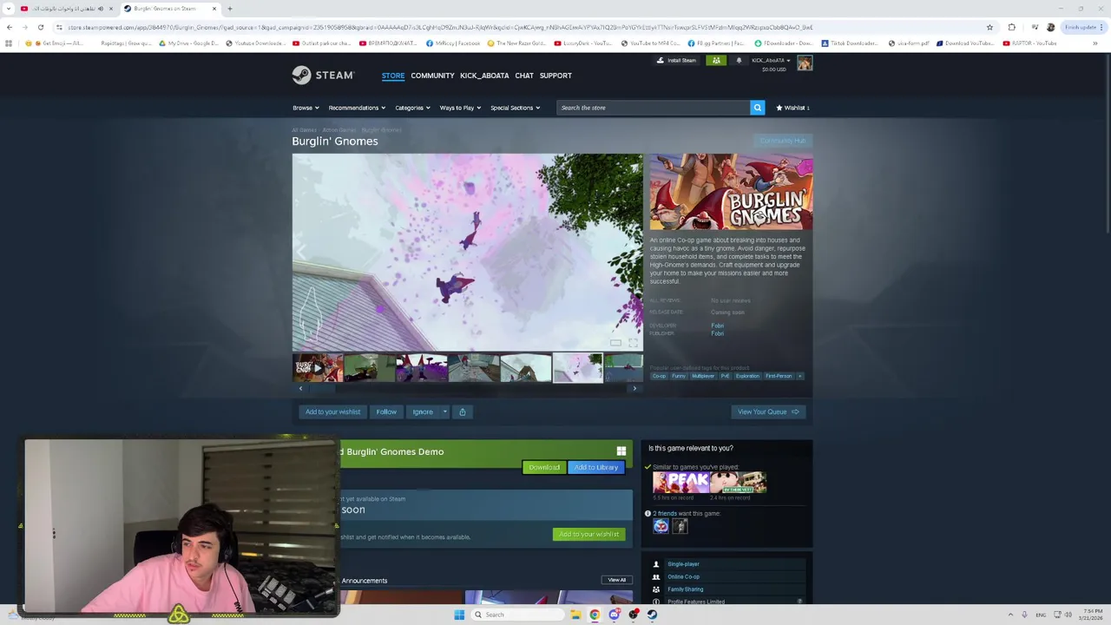Click the plus icon after First-Person tag
The width and height of the screenshot is (1111, 625).
pos(800,376)
